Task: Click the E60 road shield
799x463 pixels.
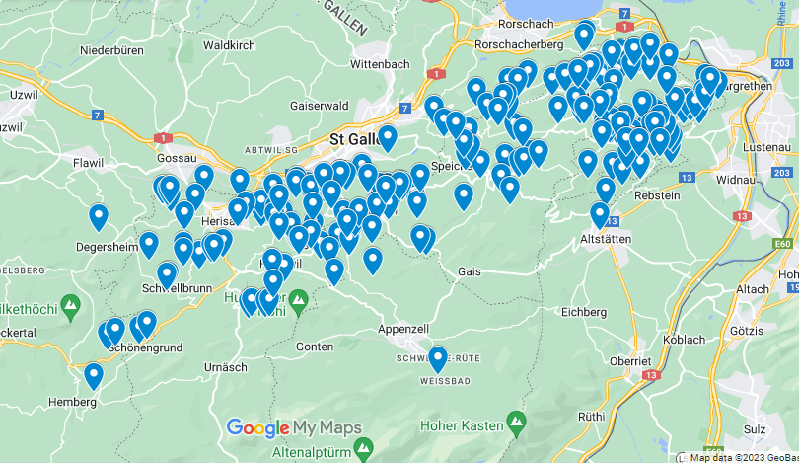Action: (783, 244)
